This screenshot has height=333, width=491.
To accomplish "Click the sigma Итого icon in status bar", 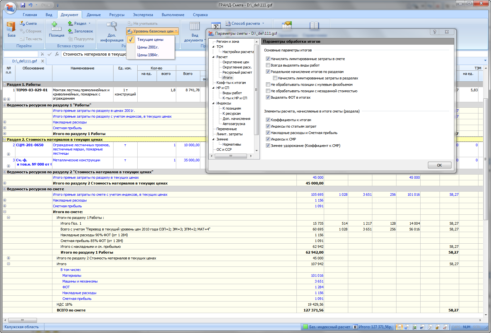I will coord(355,327).
